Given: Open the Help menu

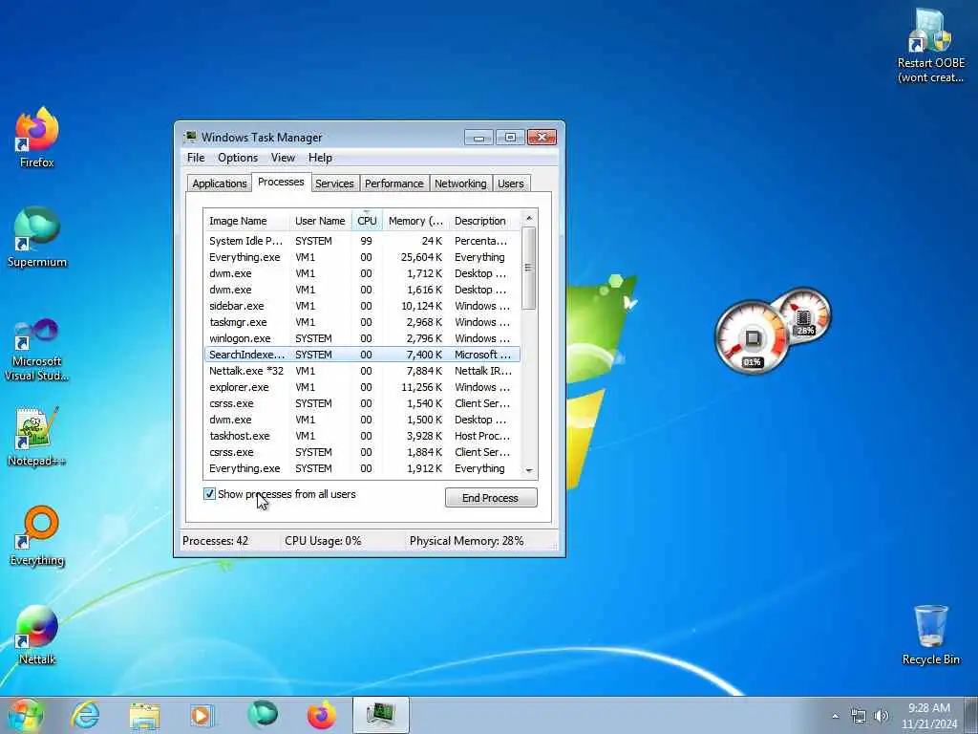Looking at the screenshot, I should (x=320, y=158).
